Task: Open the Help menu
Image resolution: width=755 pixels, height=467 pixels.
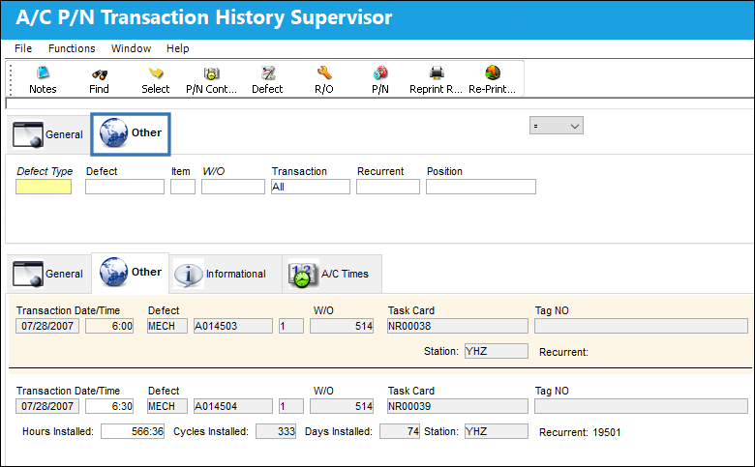Action: [178, 48]
